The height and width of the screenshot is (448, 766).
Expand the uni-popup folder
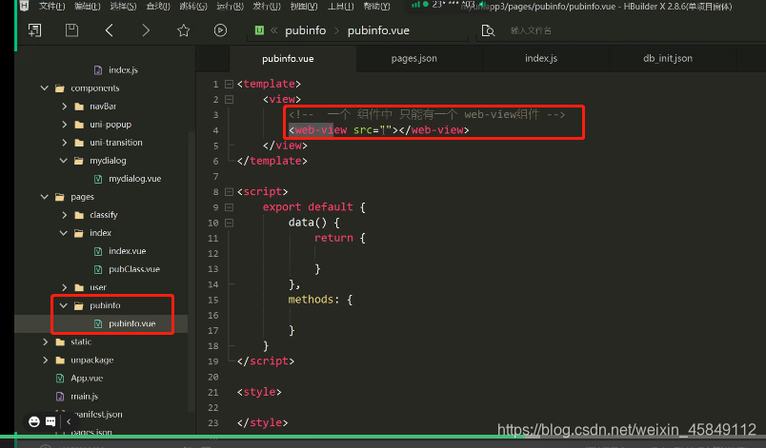[x=64, y=125]
